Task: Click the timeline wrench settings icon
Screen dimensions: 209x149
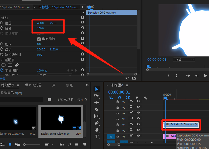Action: (x=145, y=98)
